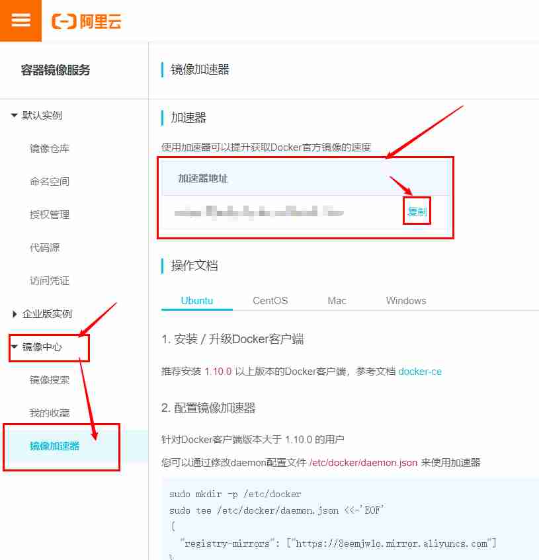The image size is (539, 560).
Task: Click the /etc/docker/daemon.json path text
Action: pos(363,463)
